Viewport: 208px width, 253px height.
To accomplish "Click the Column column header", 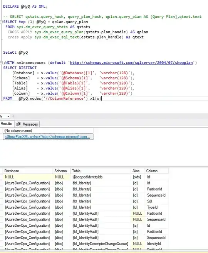I will 157,171.
